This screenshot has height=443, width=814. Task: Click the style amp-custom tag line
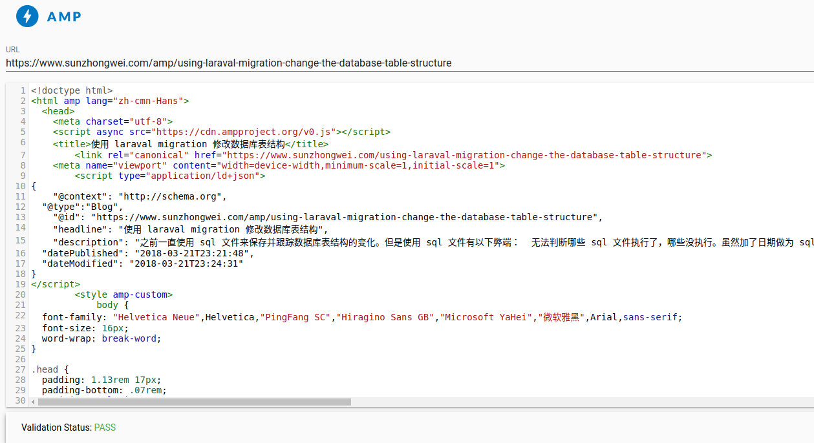tap(123, 294)
